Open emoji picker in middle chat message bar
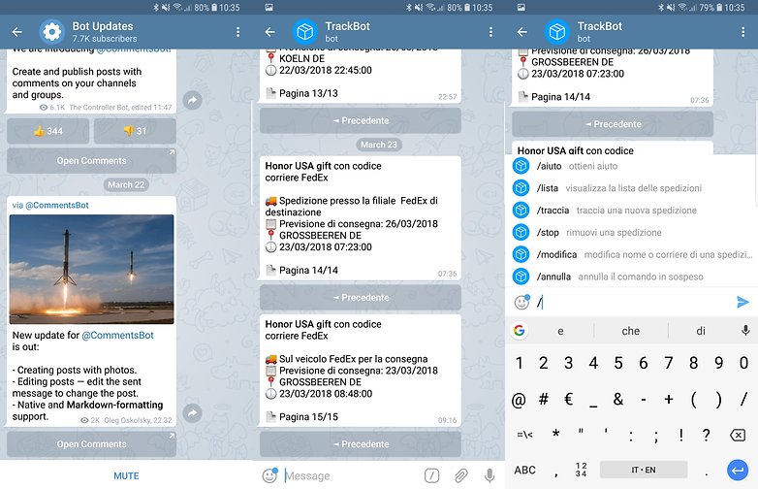Screen dimensions: 758x489 (269, 476)
